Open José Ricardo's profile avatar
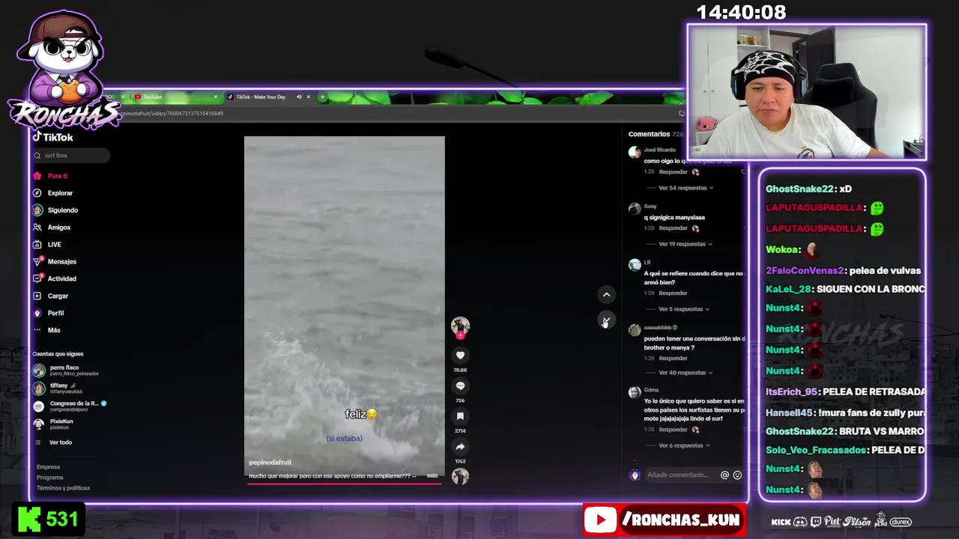Image resolution: width=959 pixels, height=539 pixels. [635, 153]
